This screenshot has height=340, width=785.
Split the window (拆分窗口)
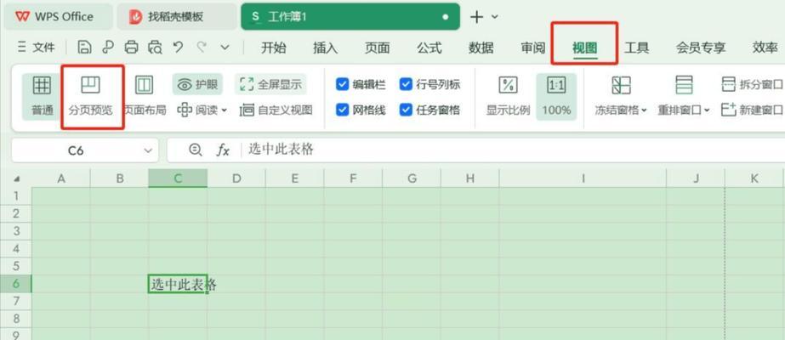pos(753,84)
